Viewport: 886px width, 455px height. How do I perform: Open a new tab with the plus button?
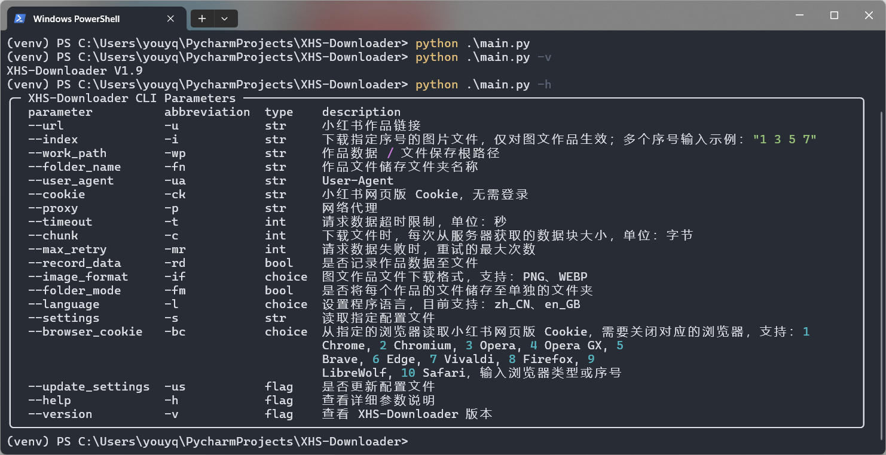[x=202, y=19]
